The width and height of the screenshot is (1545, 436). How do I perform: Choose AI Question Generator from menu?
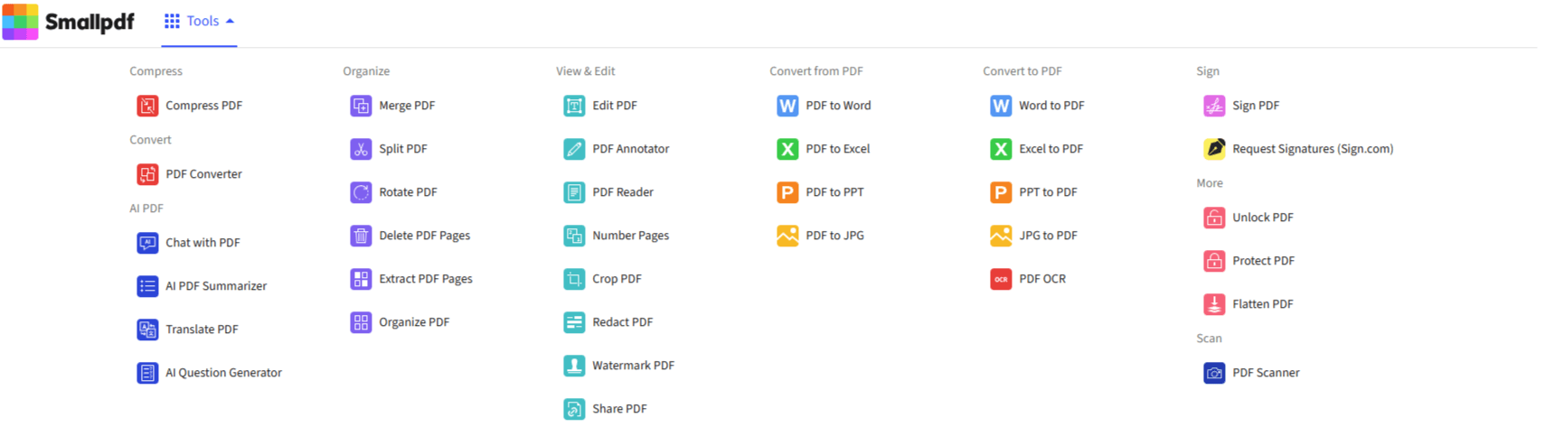pyautogui.click(x=223, y=373)
